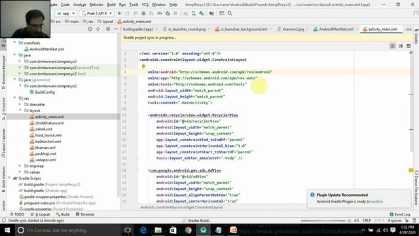
Task: Click the CRLF line separator status entry
Action: click(x=367, y=220)
